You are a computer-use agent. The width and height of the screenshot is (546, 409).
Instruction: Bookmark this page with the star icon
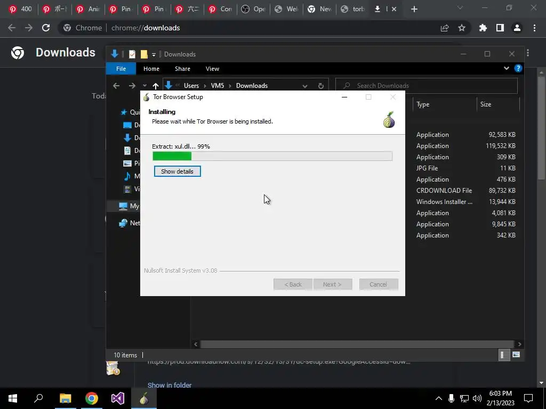(x=462, y=28)
